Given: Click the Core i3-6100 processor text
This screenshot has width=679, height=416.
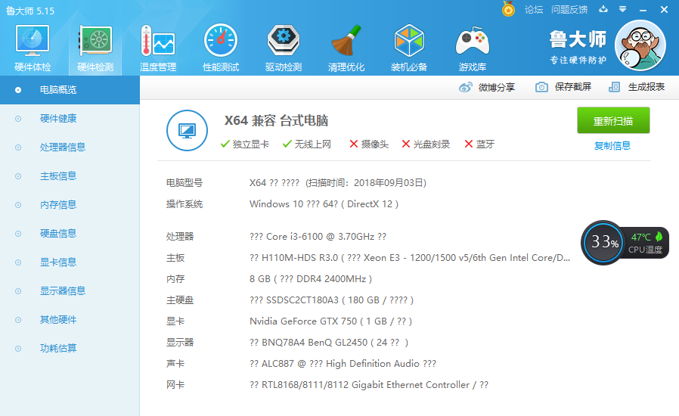Looking at the screenshot, I should pos(318,237).
